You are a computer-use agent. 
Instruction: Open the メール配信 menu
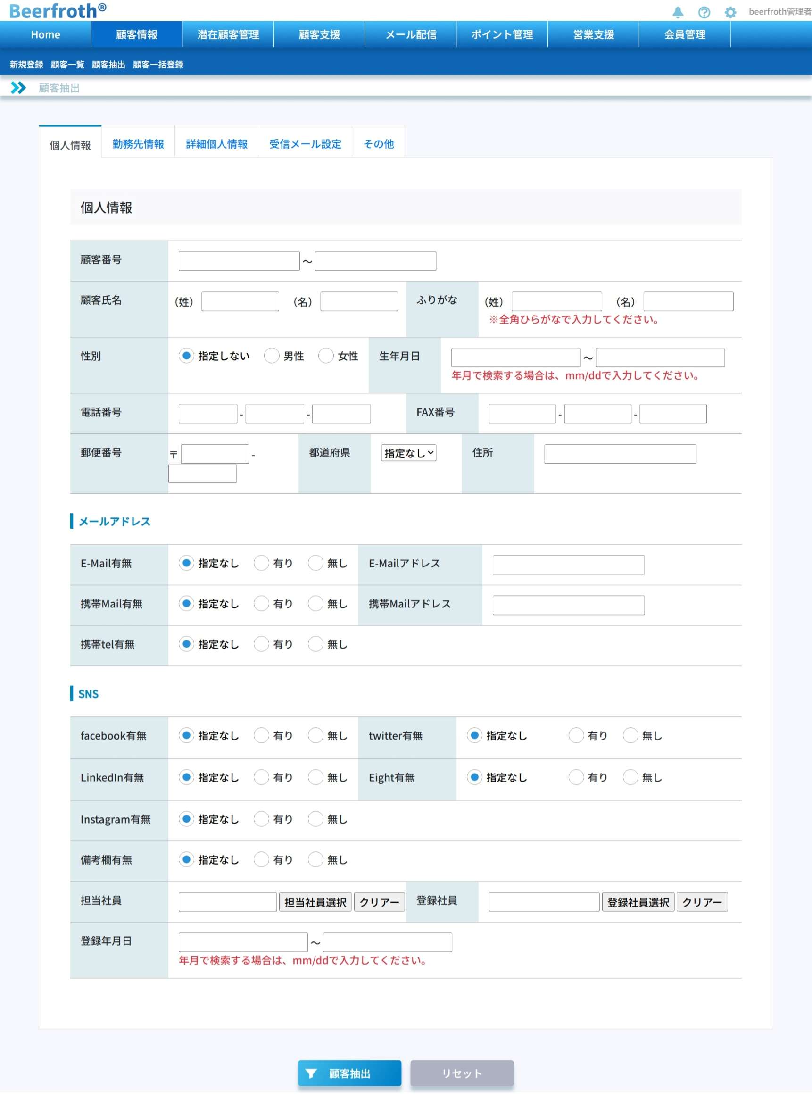410,34
